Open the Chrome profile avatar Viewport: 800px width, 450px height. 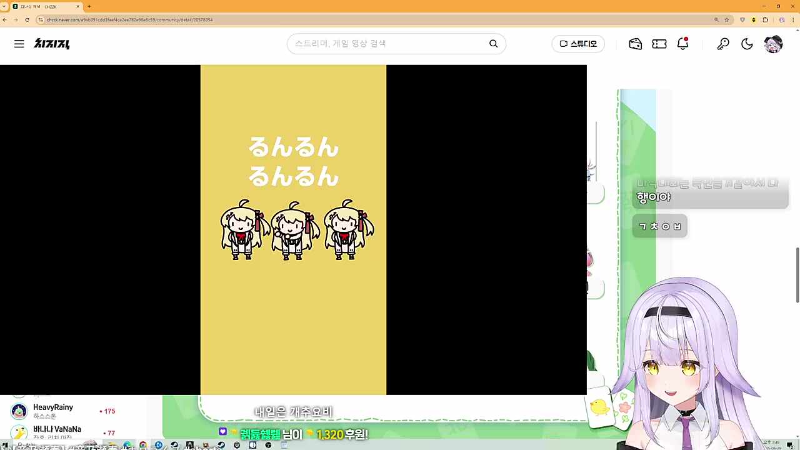point(782,20)
